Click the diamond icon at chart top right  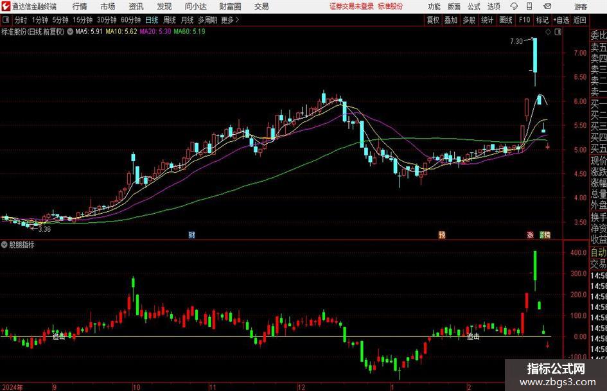coord(548,32)
